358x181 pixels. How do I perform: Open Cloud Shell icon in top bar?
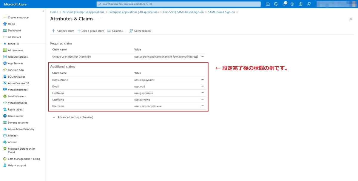pyautogui.click(x=268, y=4)
